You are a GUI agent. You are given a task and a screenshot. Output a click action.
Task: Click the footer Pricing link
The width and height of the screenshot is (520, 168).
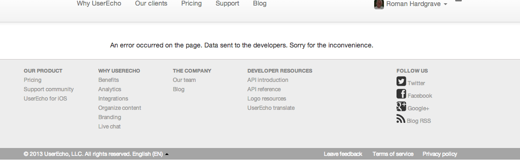point(33,80)
